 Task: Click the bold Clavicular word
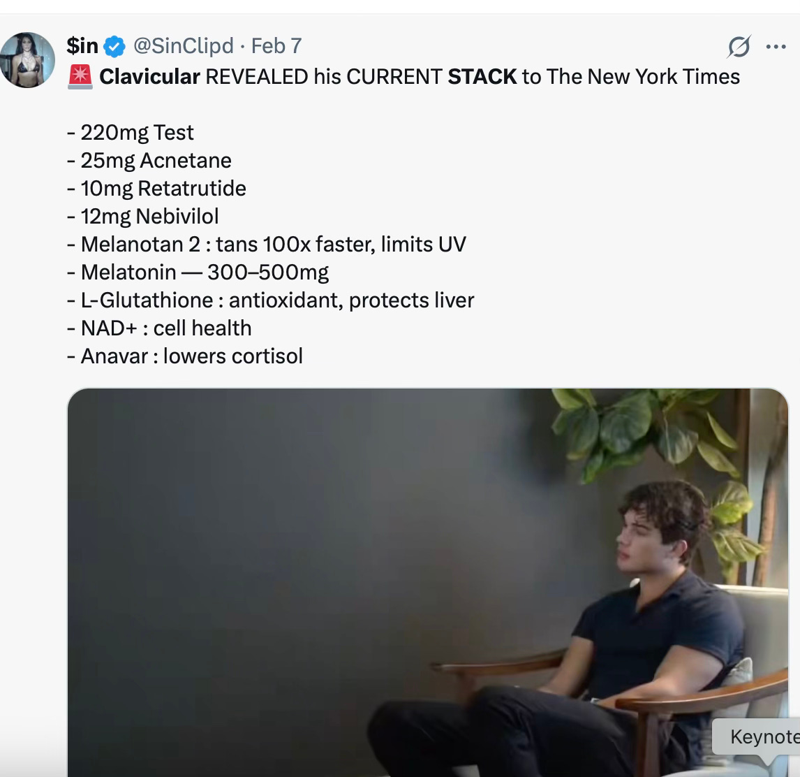149,77
